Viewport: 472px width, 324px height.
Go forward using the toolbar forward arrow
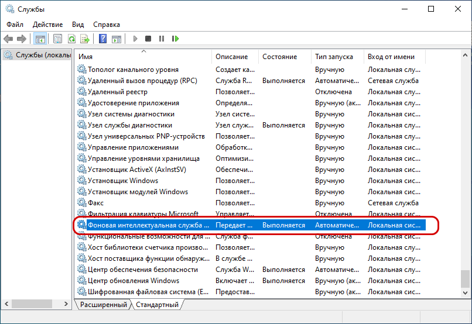click(22, 39)
